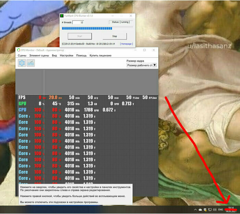Open the Помощь menu

81,56
